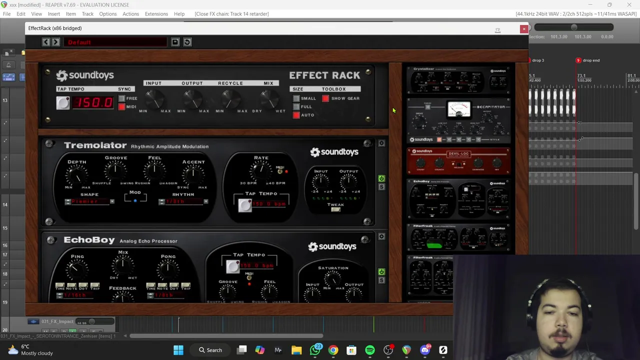
Task: Select Pong Time mode button
Action: 150,284
